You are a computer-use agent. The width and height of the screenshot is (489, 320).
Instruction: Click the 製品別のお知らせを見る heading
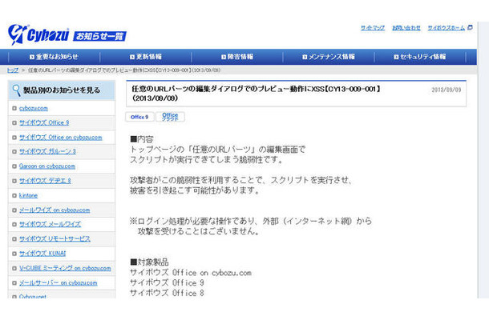point(62,90)
